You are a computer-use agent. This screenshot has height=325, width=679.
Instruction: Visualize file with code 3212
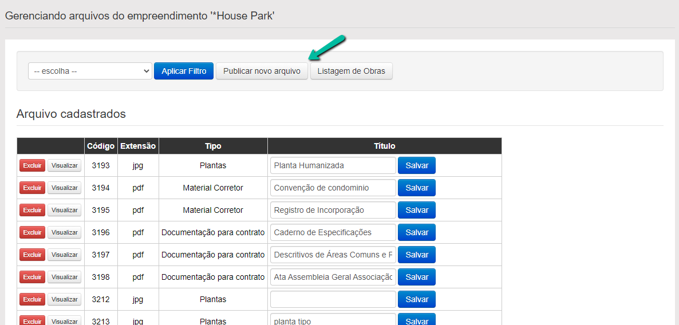pyautogui.click(x=64, y=299)
